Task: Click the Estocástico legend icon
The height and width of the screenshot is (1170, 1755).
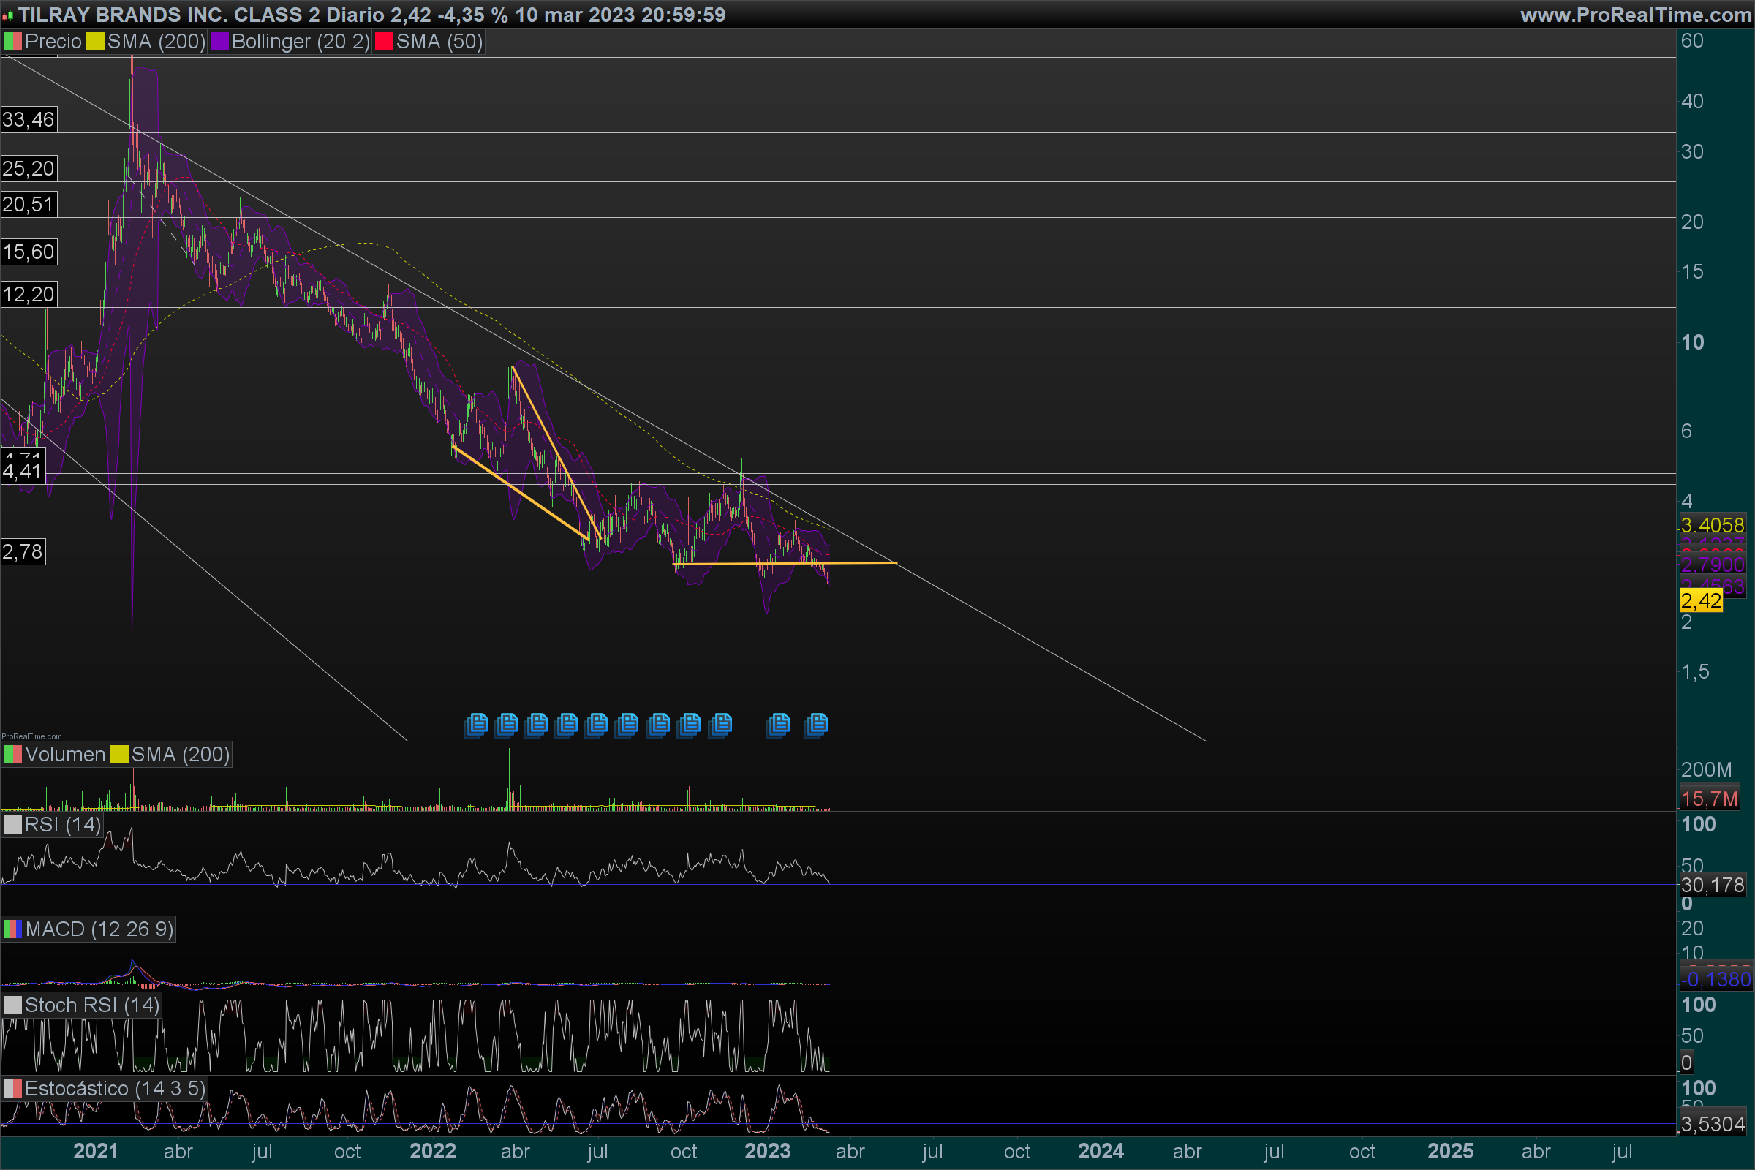Action: 12,1089
